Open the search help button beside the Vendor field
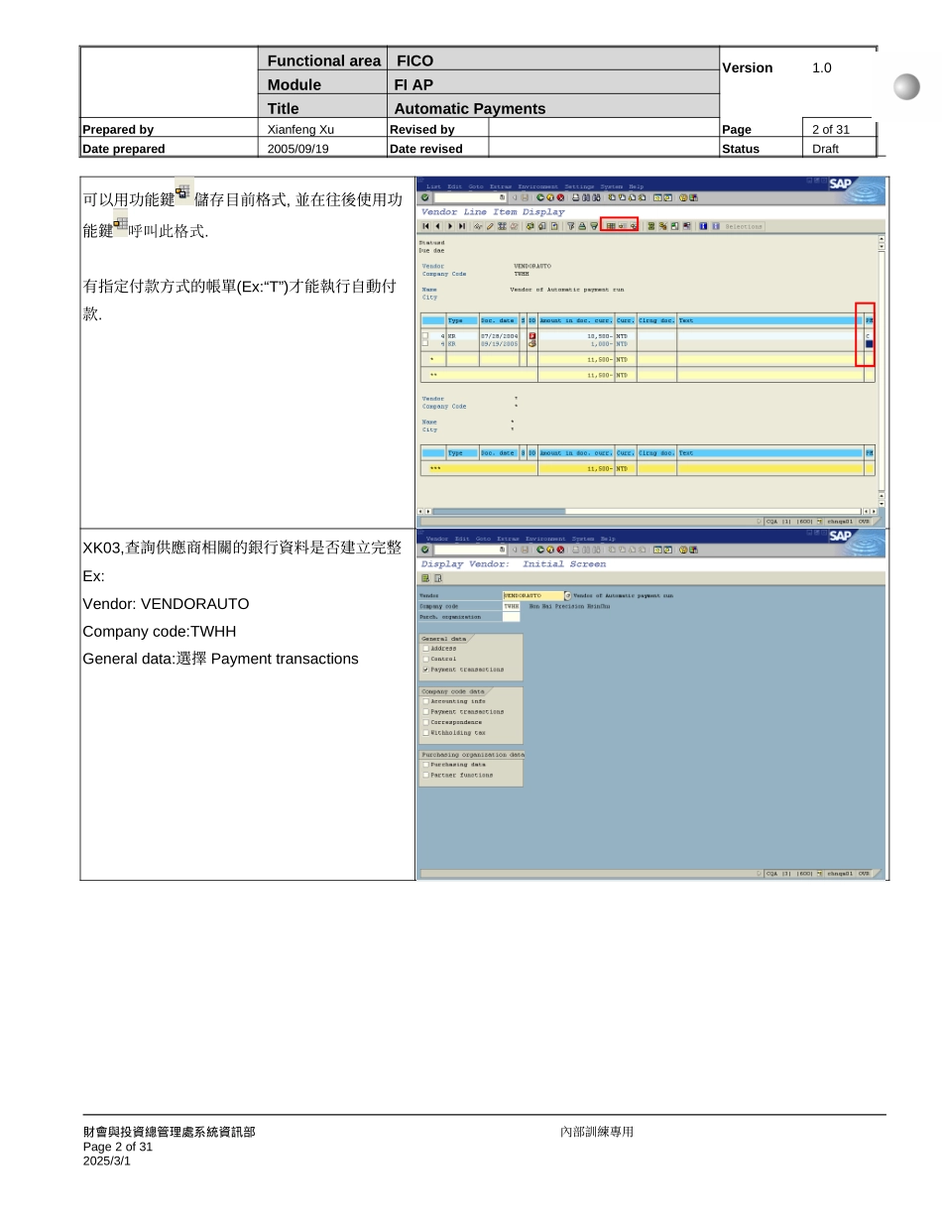This screenshot has width=942, height=1220. tap(568, 595)
